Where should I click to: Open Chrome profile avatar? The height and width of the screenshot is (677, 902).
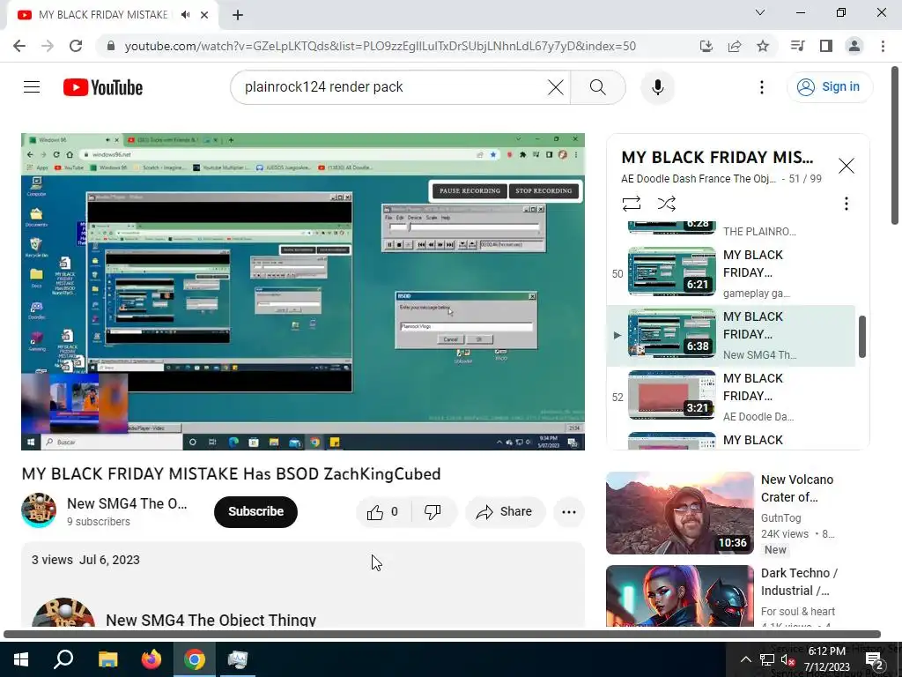tap(854, 46)
